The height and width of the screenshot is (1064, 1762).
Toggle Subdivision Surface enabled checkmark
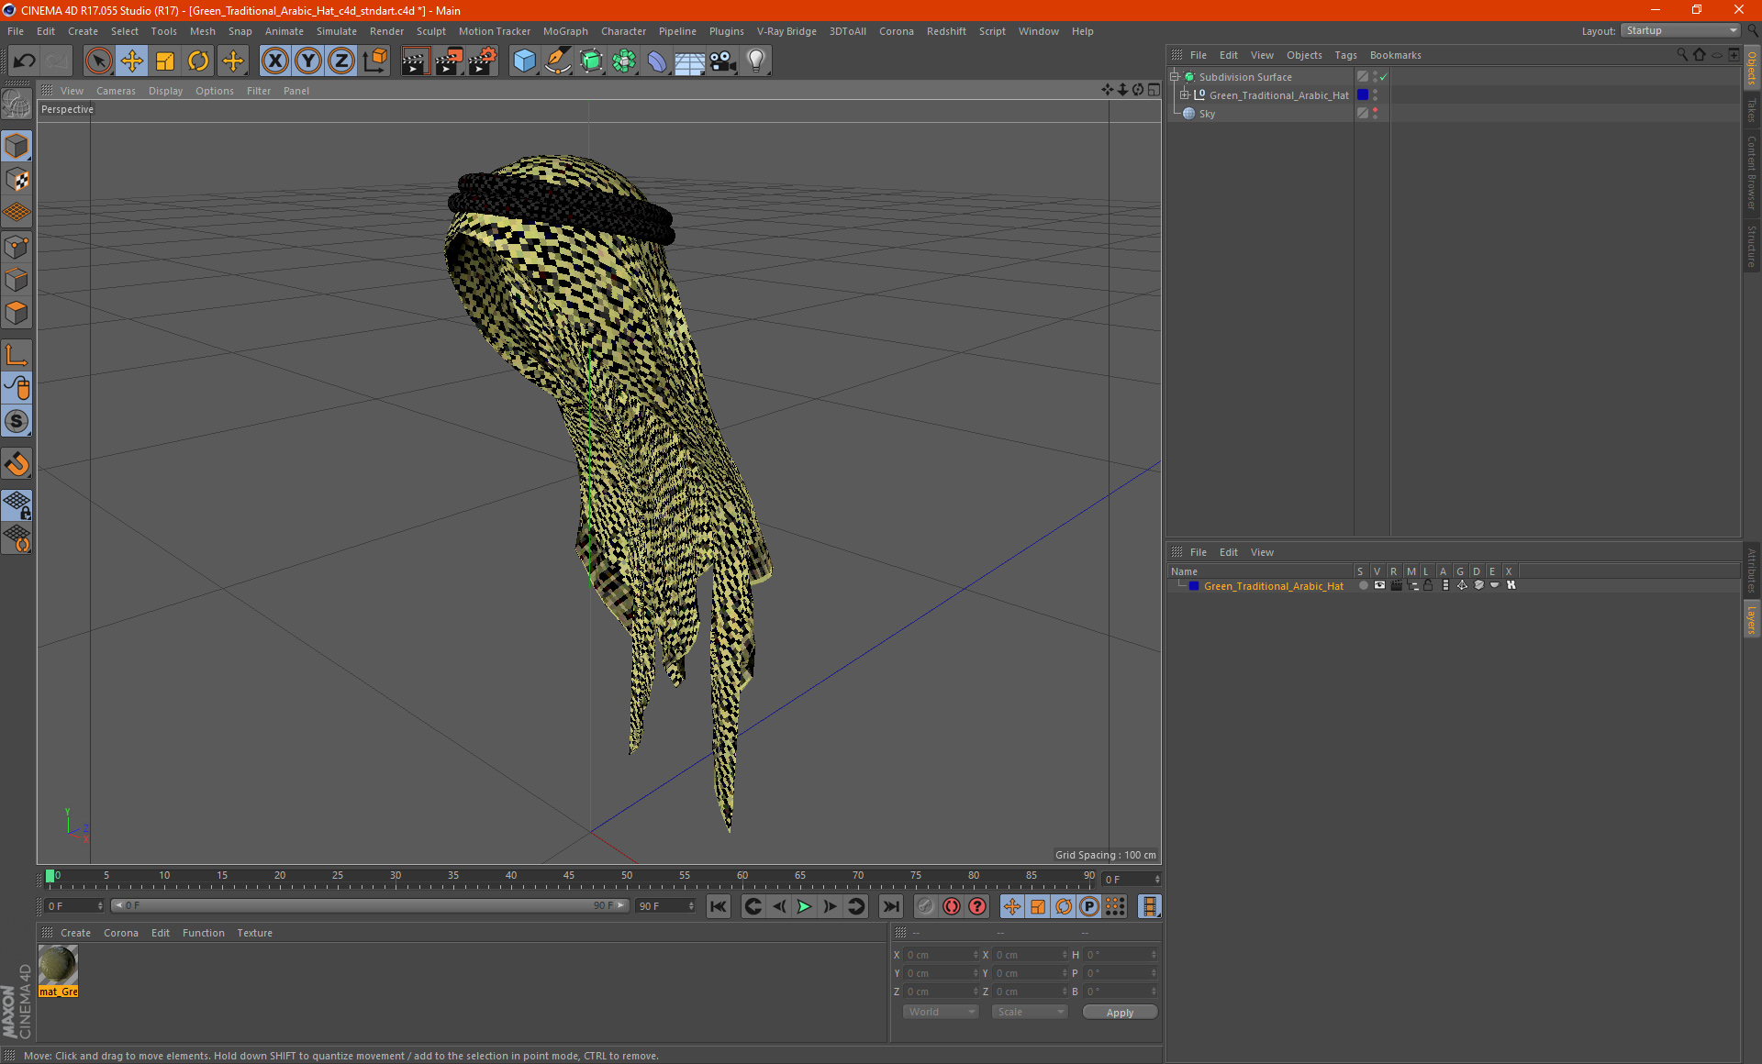(x=1383, y=77)
